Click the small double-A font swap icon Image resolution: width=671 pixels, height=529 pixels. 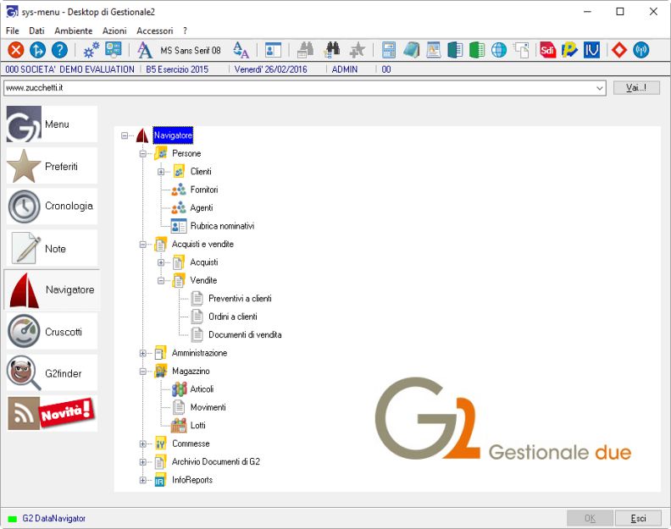tap(241, 51)
